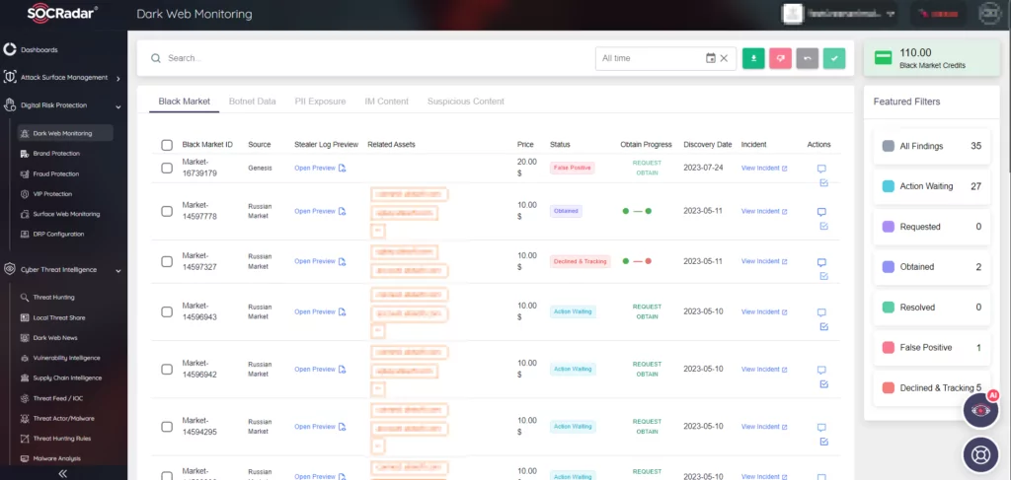This screenshot has width=1011, height=480.
Task: Click REQUEST OBTAIN for Market-14596943
Action: [x=647, y=311]
